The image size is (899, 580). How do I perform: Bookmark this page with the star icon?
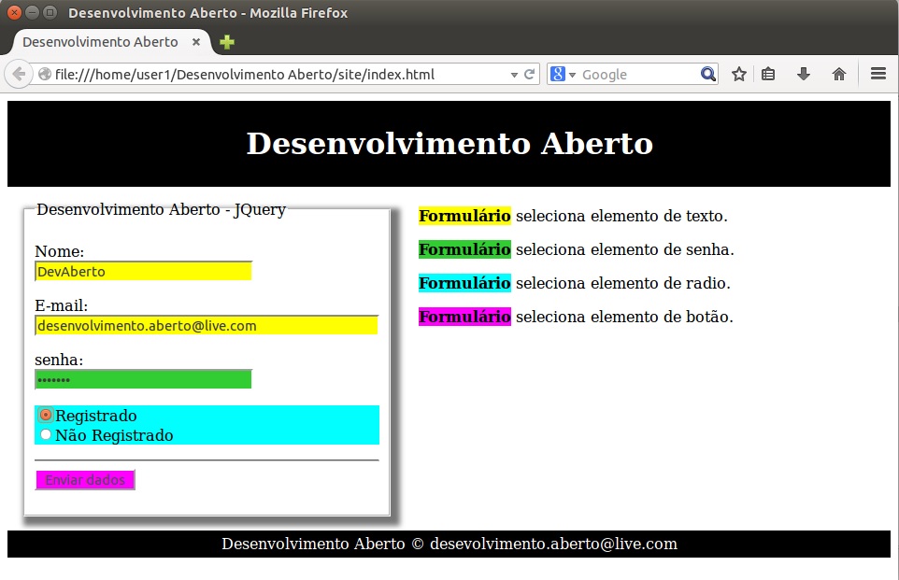[738, 75]
